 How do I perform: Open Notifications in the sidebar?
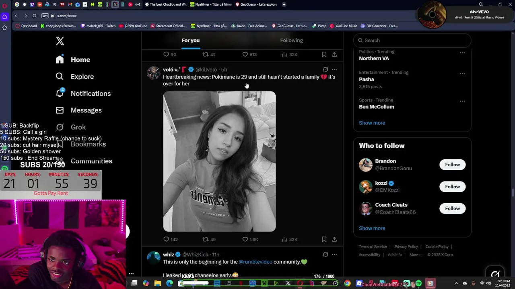click(x=83, y=93)
